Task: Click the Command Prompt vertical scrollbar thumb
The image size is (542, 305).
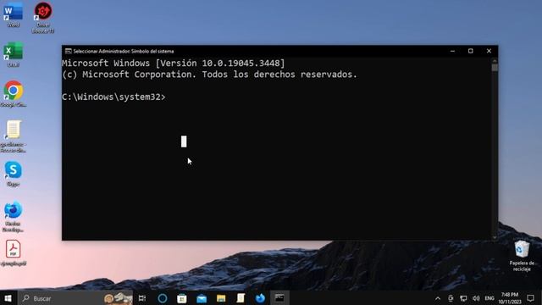Action: click(x=495, y=67)
